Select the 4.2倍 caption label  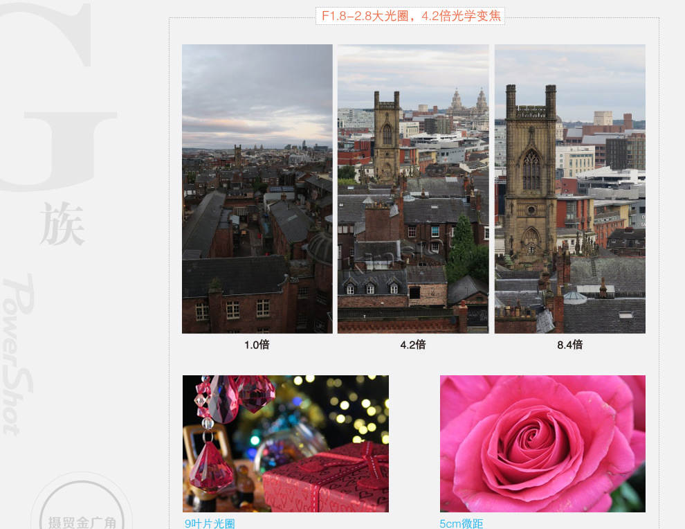pos(413,344)
